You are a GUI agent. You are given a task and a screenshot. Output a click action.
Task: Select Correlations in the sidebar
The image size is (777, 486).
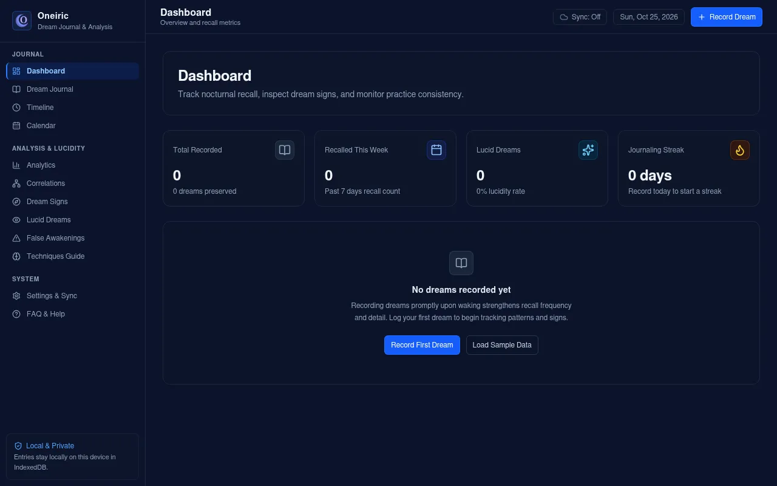click(x=72, y=183)
